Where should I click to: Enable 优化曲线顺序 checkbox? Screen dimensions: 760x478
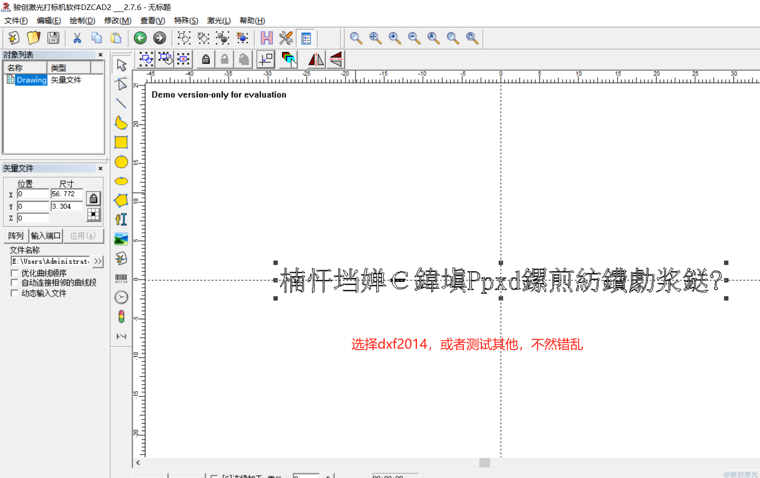(14, 273)
